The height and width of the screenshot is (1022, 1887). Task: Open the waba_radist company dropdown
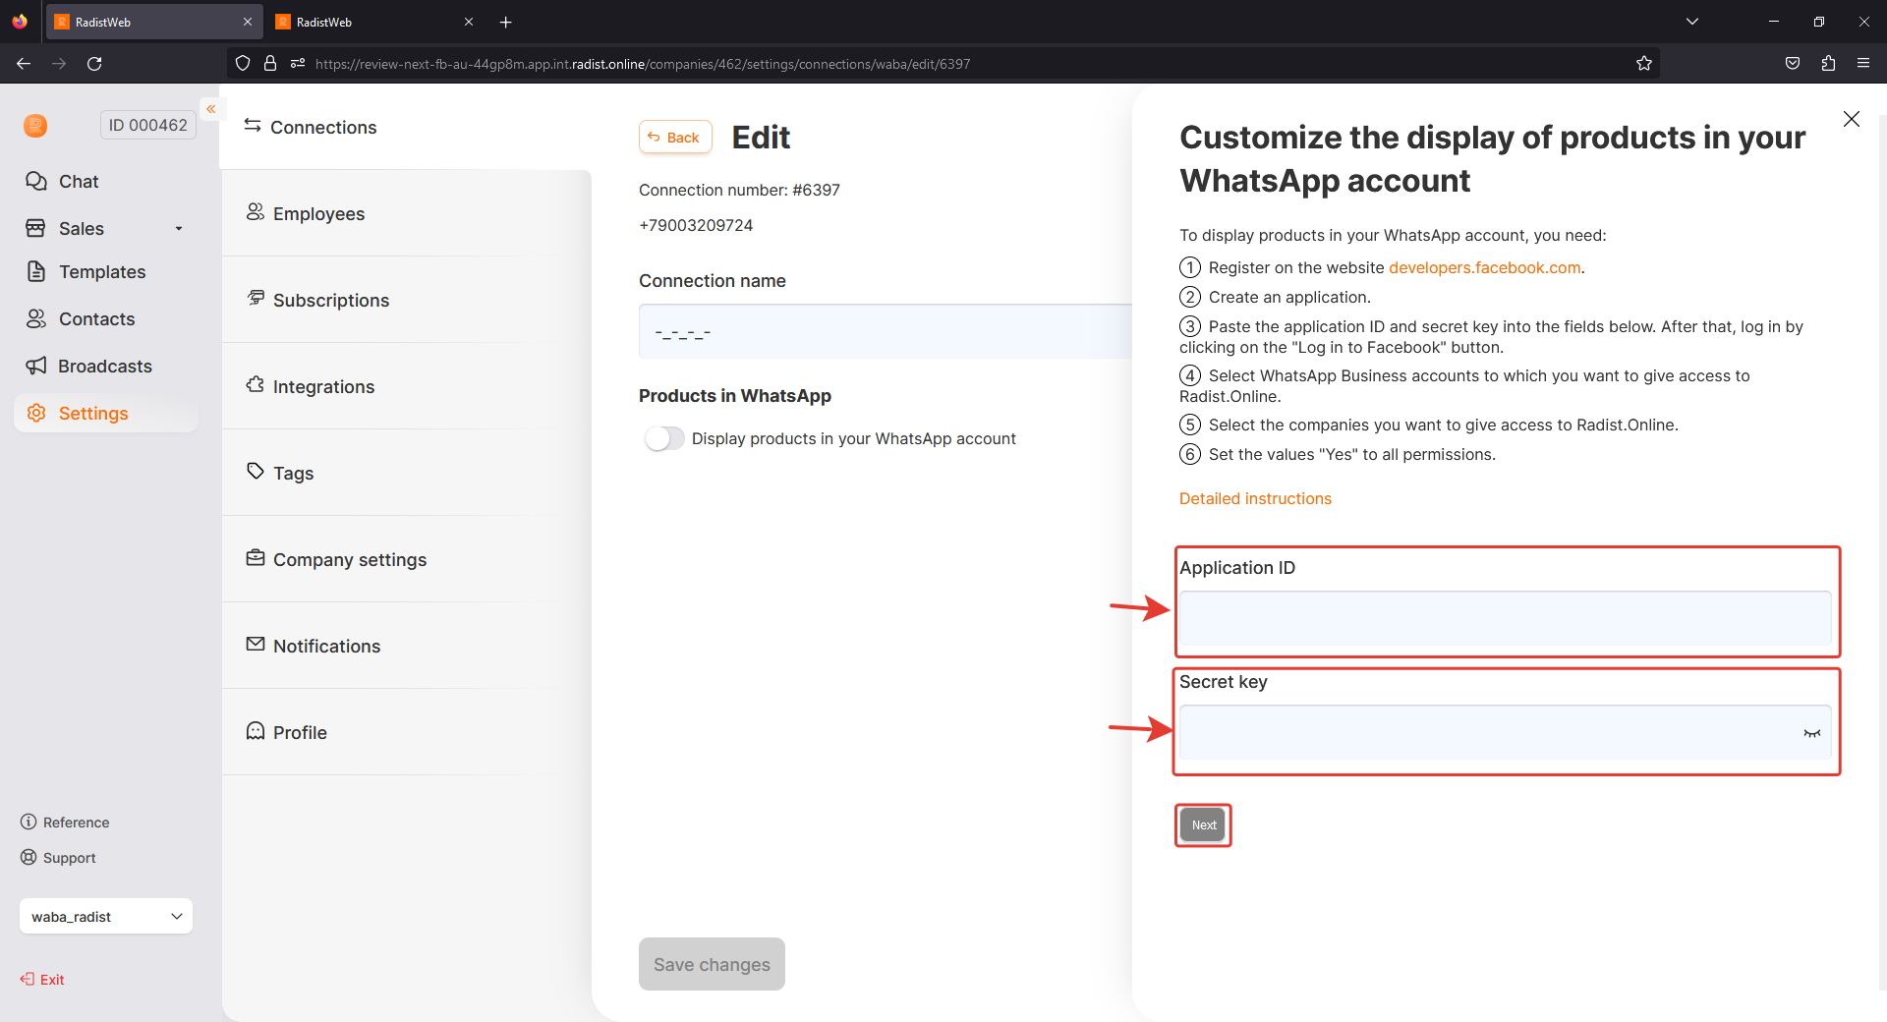(x=106, y=916)
